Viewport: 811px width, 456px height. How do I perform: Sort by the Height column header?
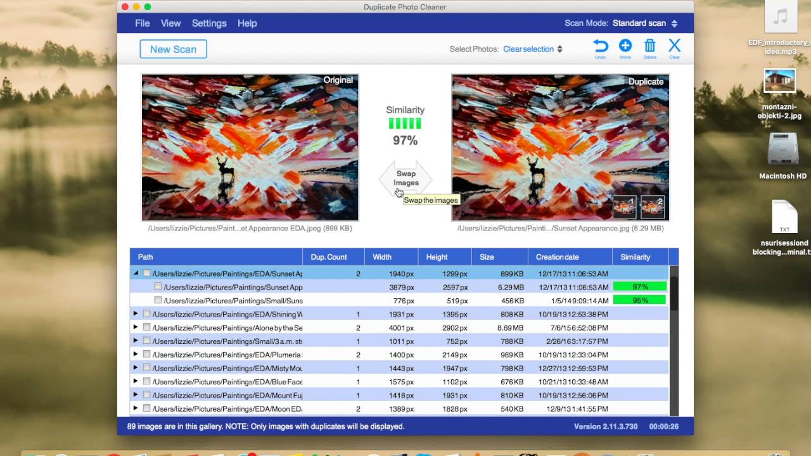(x=445, y=256)
